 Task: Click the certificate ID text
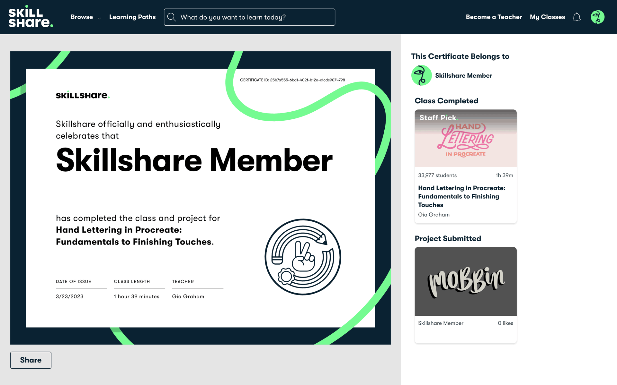point(292,80)
